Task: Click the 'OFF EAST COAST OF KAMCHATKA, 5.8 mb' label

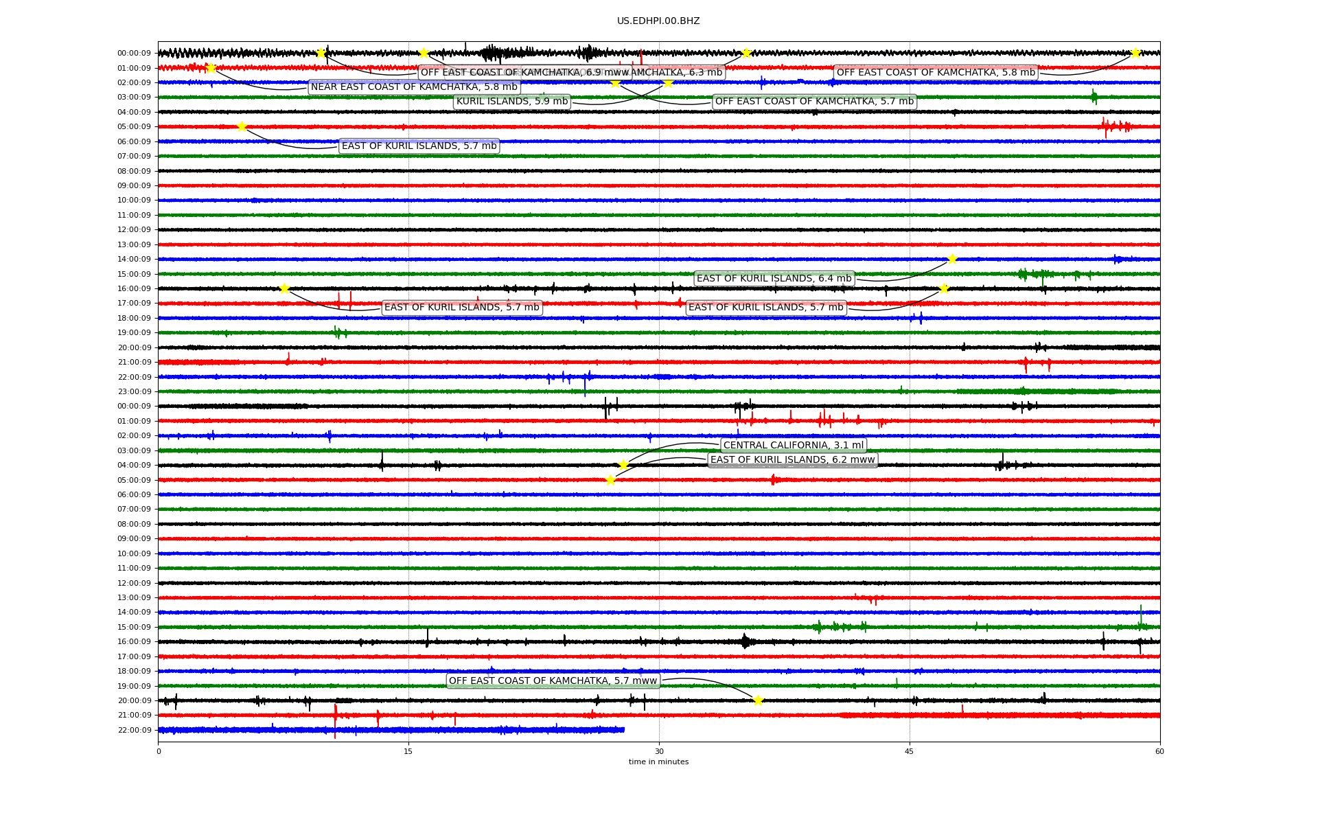Action: tap(936, 73)
